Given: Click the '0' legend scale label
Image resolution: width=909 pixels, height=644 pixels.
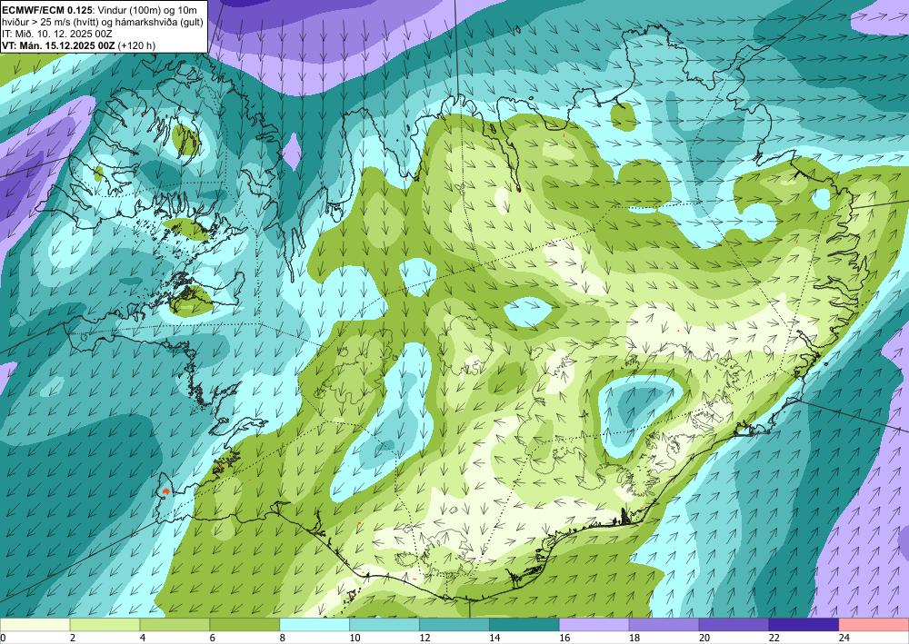Looking at the screenshot, I should pos(3,638).
